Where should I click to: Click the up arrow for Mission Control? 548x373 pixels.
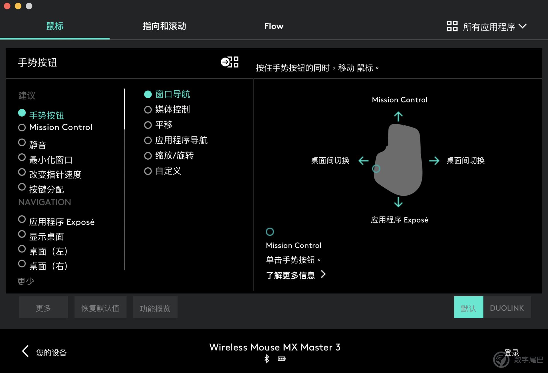[x=398, y=116]
